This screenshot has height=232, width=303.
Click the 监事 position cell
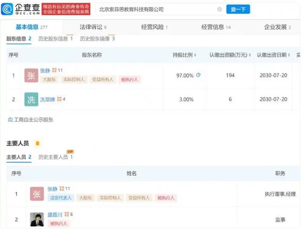tap(280, 219)
